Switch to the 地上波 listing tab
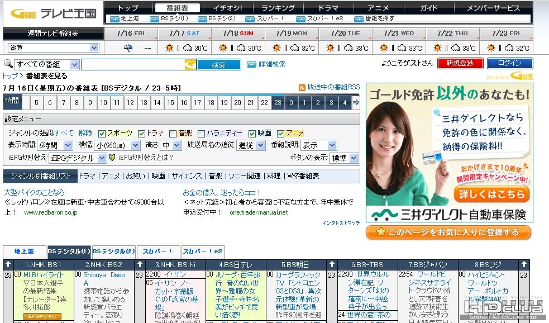Viewport: 549px width, 323px height. (x=25, y=251)
